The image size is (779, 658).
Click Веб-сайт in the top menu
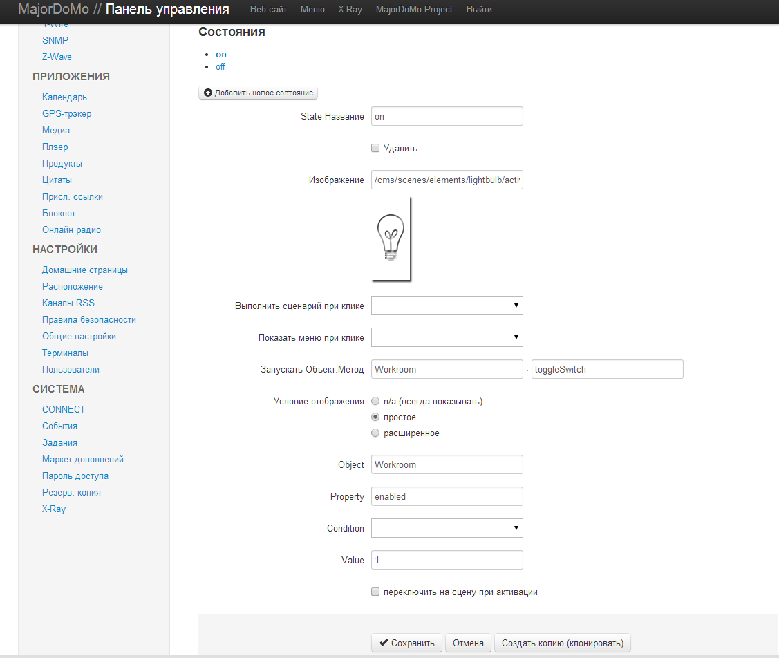[268, 10]
